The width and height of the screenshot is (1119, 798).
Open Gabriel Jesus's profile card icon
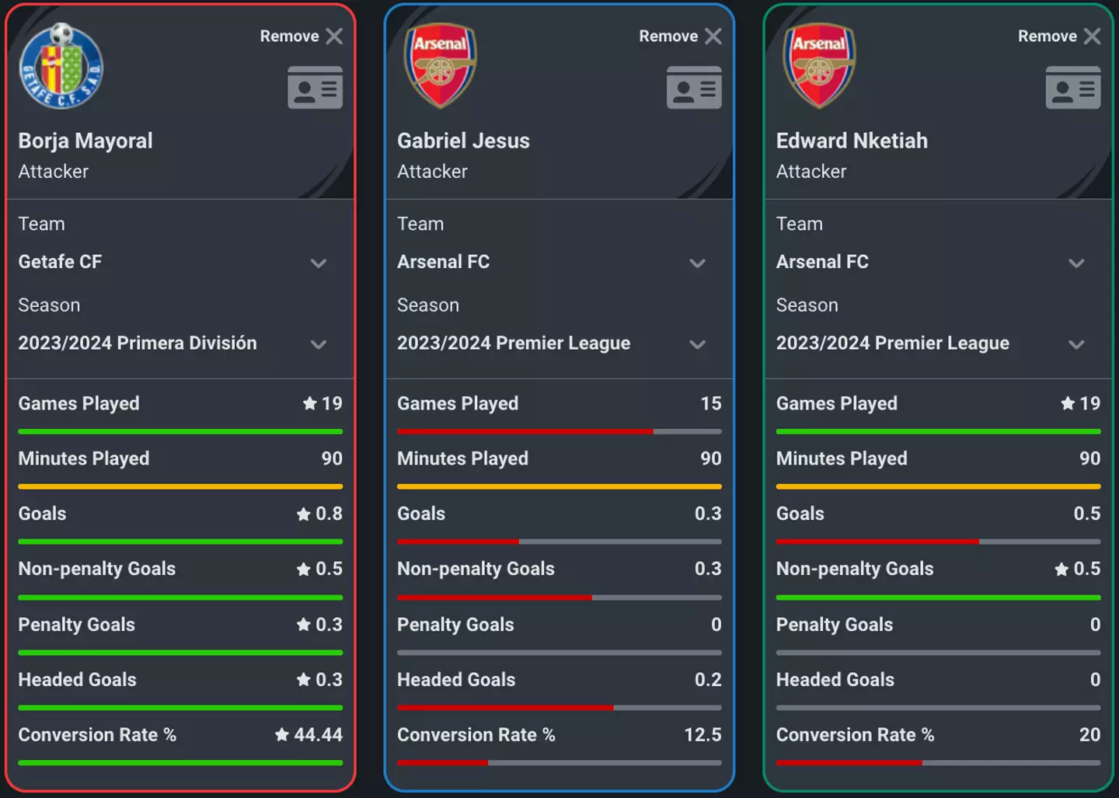pyautogui.click(x=694, y=87)
